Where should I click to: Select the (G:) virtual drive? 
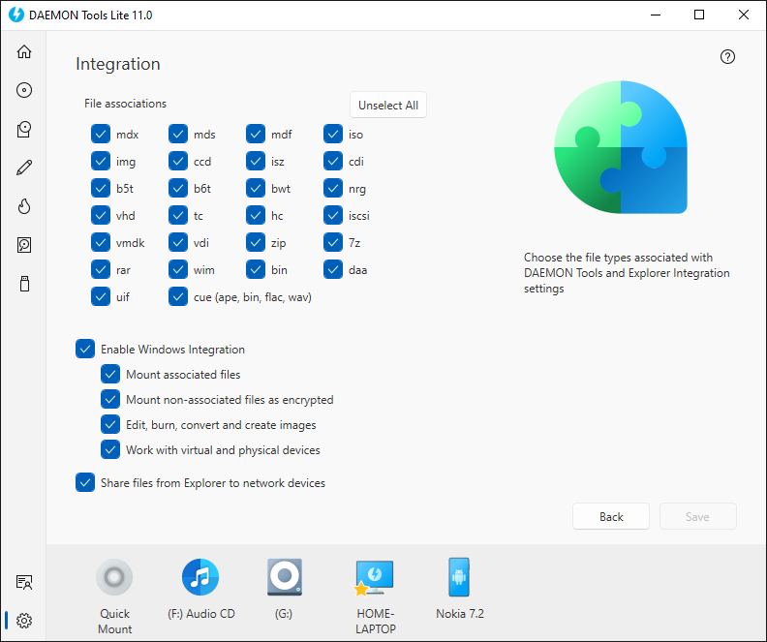(x=285, y=578)
